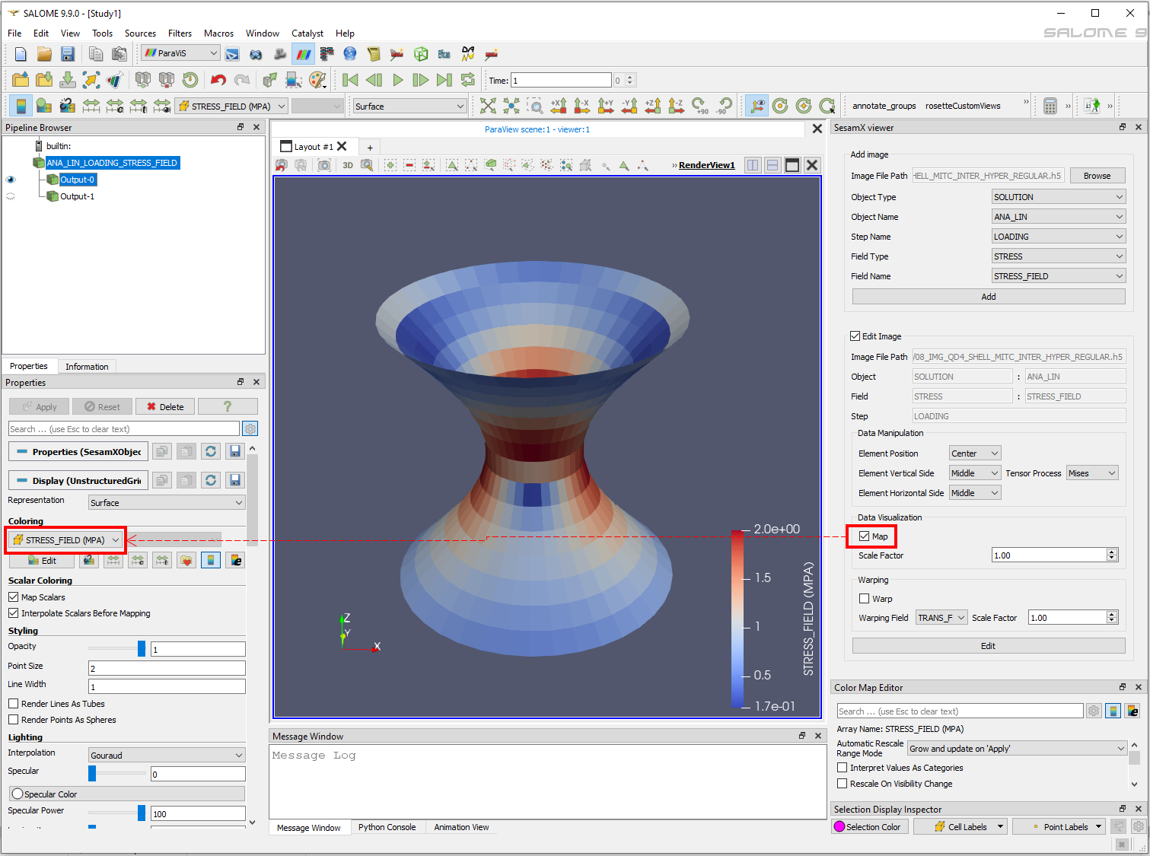Click the Undo arrow icon
This screenshot has width=1150, height=856.
(x=218, y=80)
